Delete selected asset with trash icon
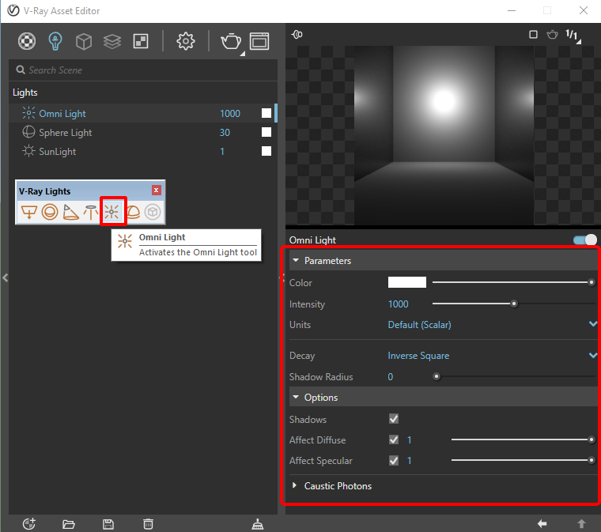This screenshot has width=601, height=532. point(148,523)
